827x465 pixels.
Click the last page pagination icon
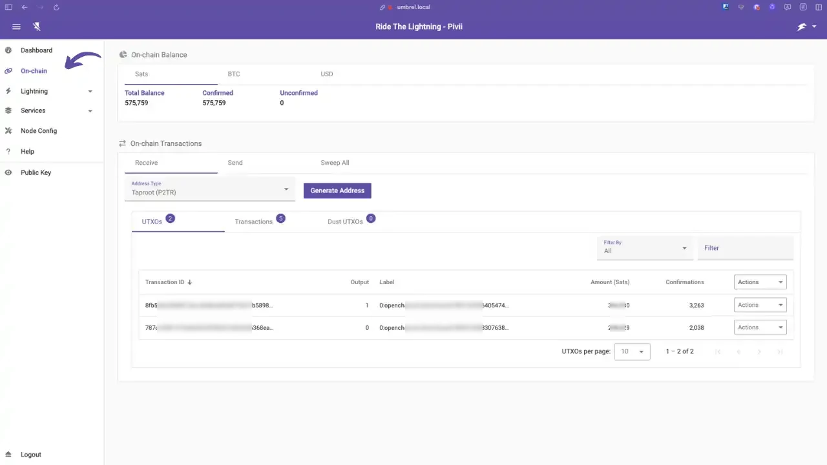point(780,351)
